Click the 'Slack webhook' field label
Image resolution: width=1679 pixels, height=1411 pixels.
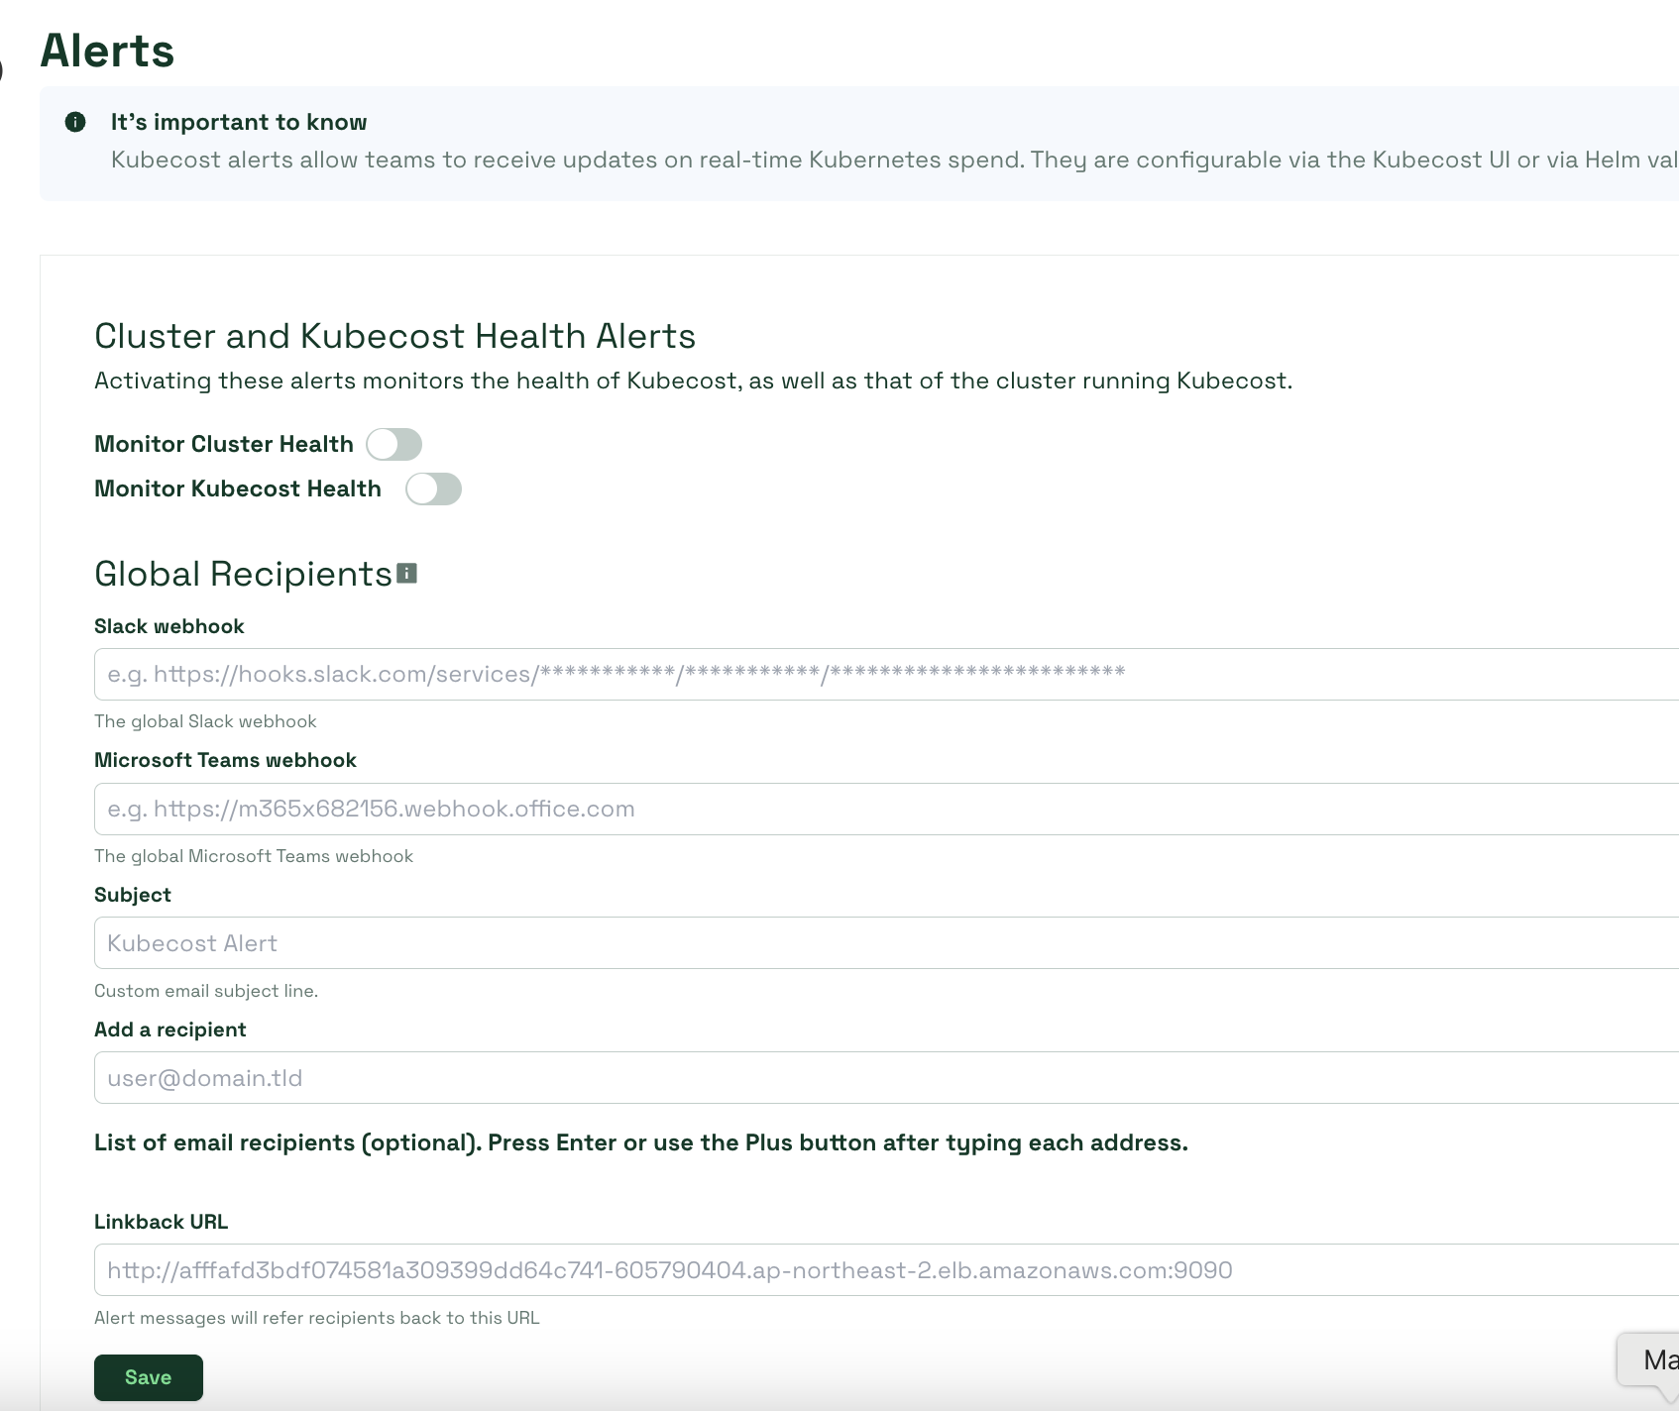169,626
